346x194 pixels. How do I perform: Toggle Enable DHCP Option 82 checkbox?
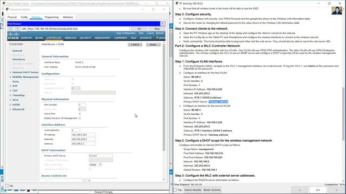click(x=90, y=169)
